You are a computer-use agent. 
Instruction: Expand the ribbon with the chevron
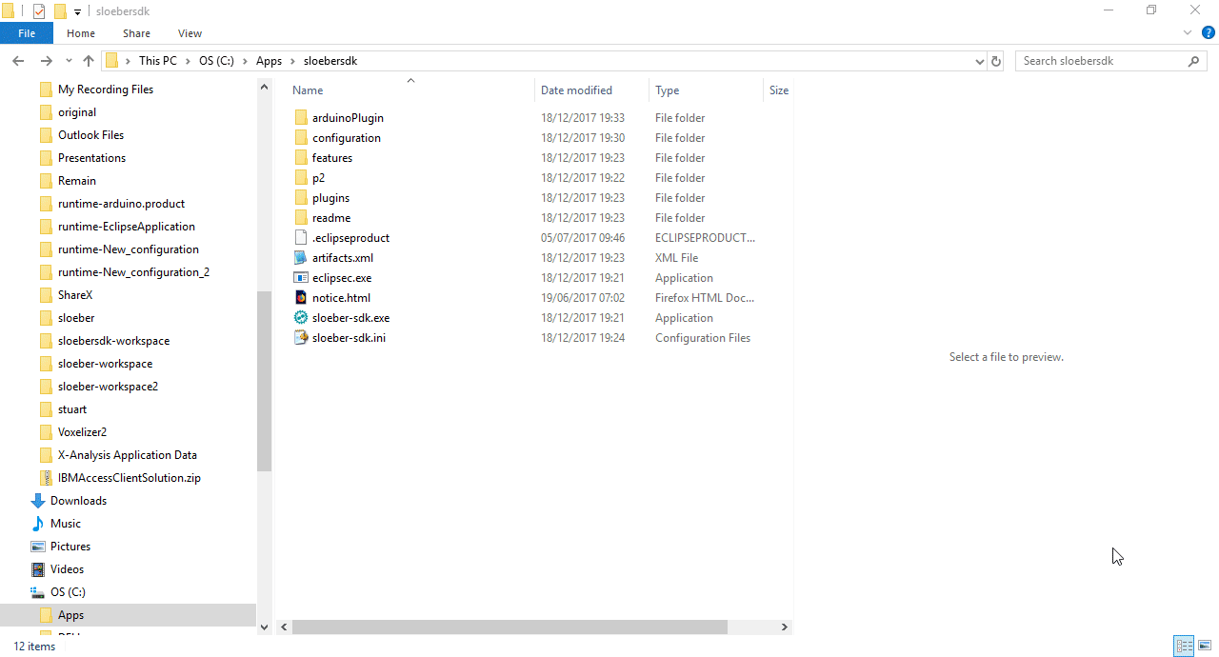1187,33
